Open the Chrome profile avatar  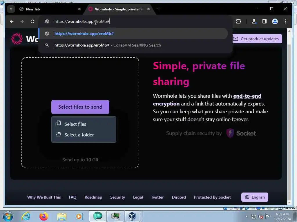(275, 21)
